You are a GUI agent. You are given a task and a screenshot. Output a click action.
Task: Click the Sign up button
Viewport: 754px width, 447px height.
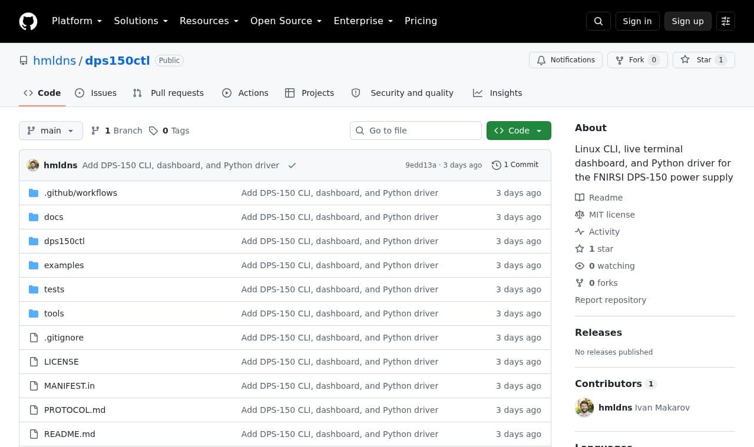coord(688,21)
